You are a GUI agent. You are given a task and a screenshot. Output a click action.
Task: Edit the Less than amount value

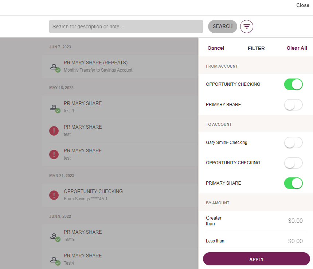295,241
